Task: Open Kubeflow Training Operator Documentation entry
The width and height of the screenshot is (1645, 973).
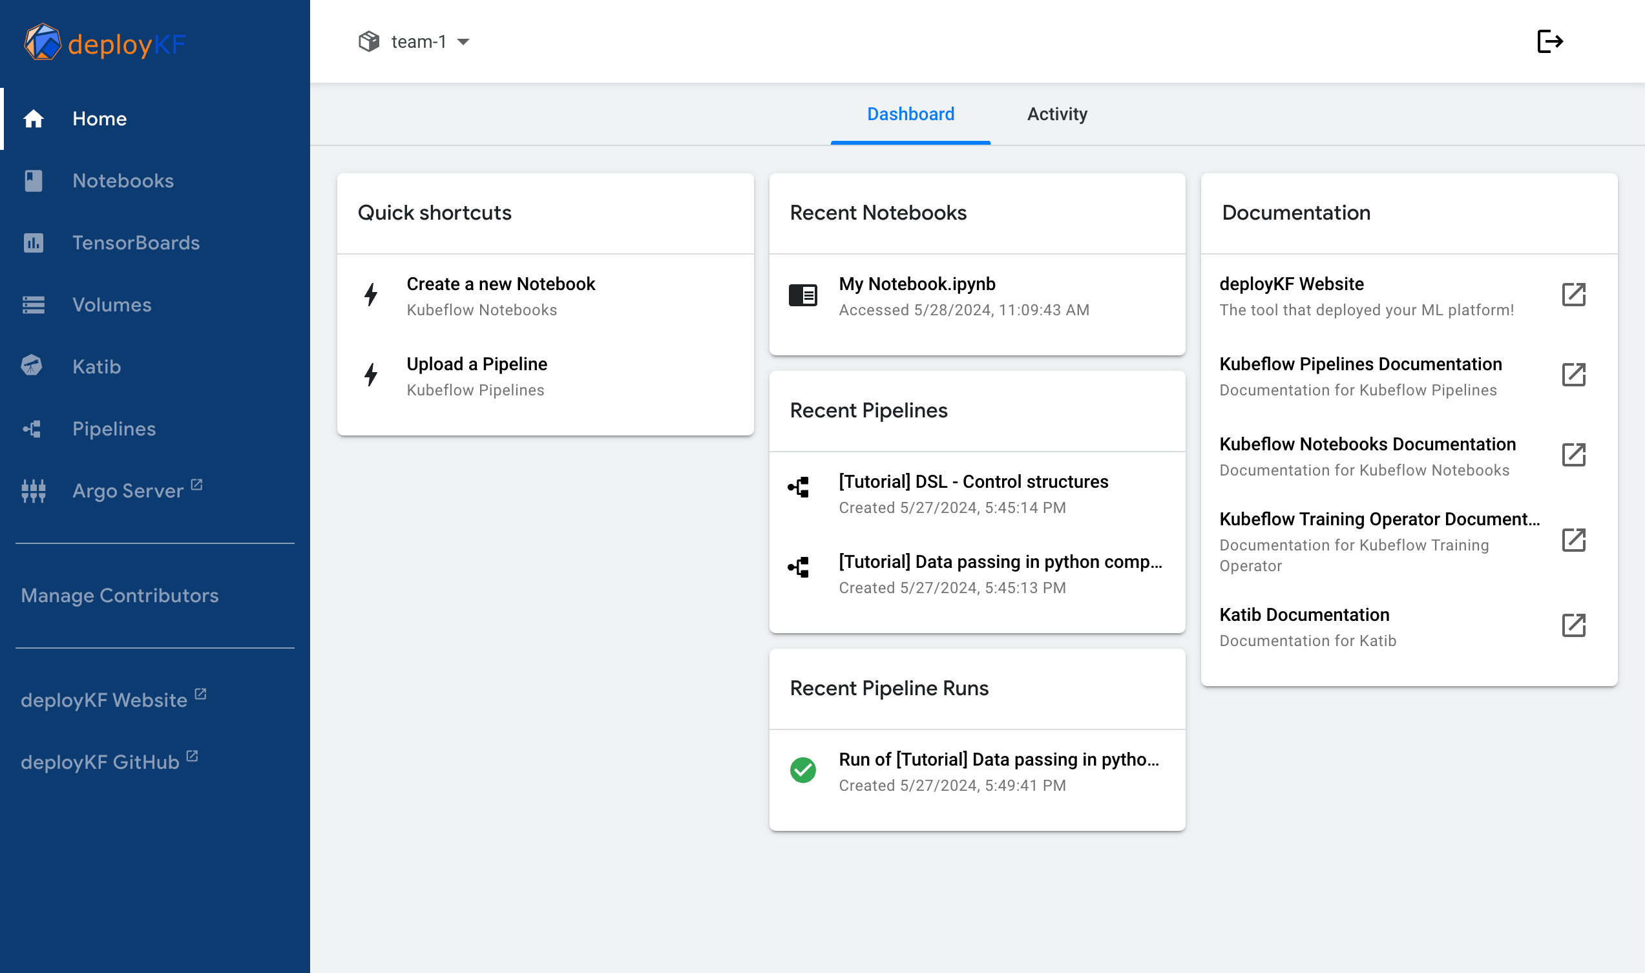Action: (x=1409, y=541)
